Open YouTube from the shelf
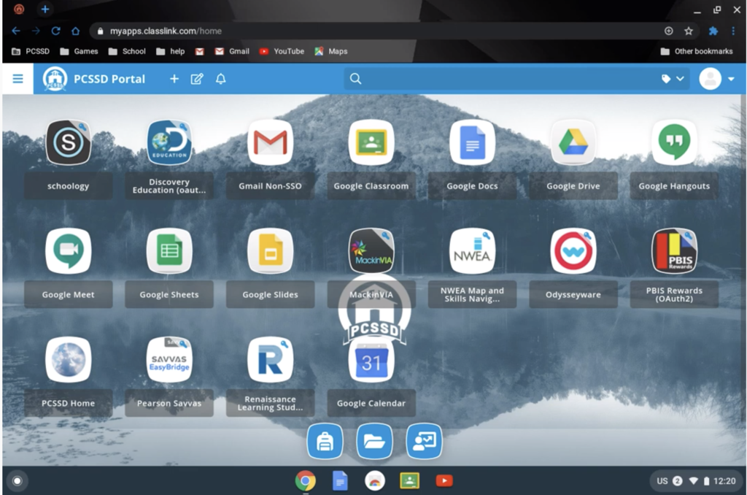The image size is (747, 495). point(444,480)
